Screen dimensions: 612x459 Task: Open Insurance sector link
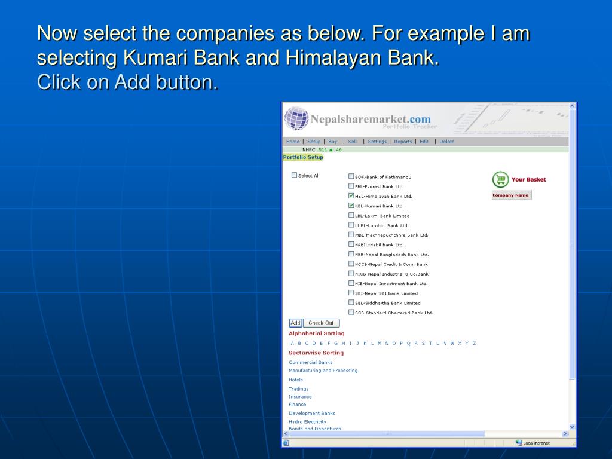300,397
